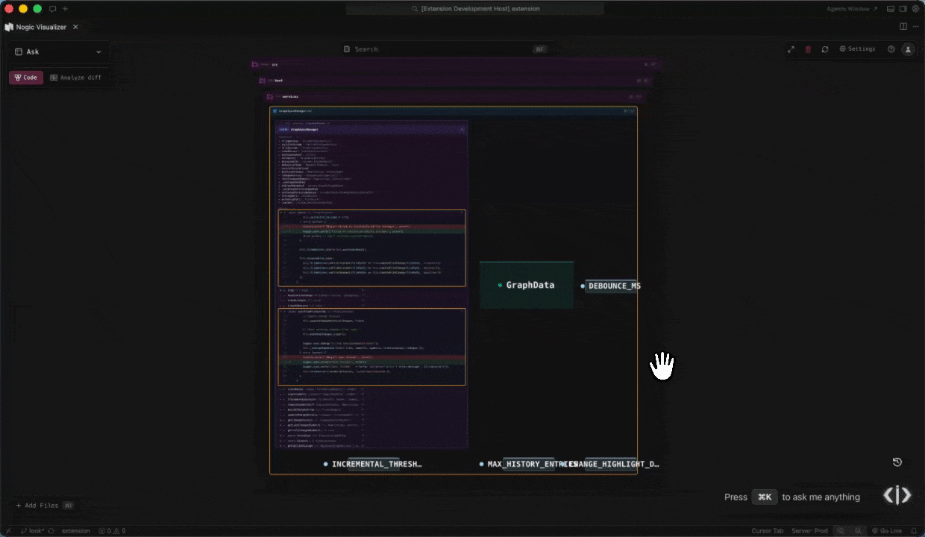The width and height of the screenshot is (925, 537).
Task: Click the zoom out status bar icon
Action: [841, 531]
